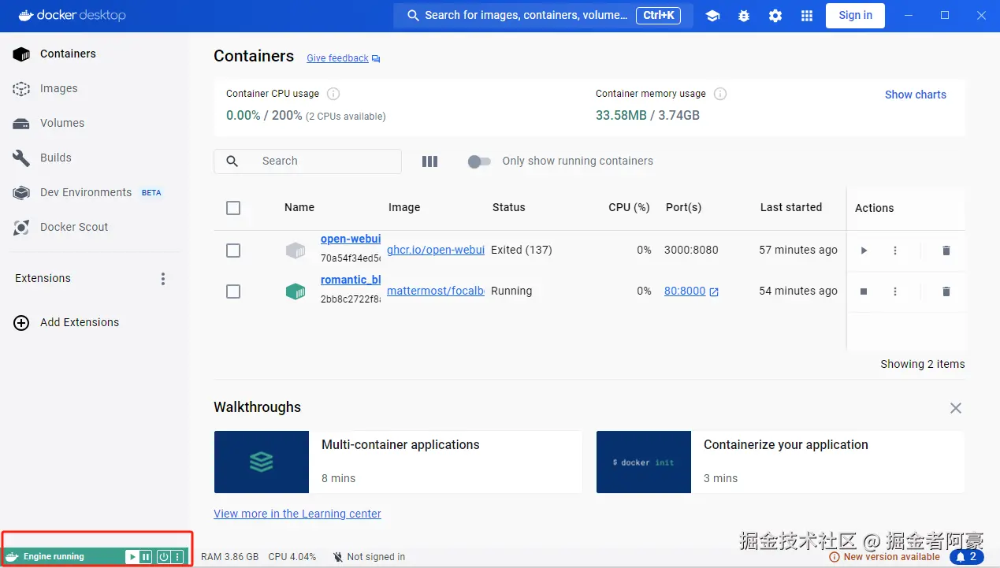This screenshot has width=1000, height=568.
Task: Pause the Docker engine in status bar
Action: point(146,557)
